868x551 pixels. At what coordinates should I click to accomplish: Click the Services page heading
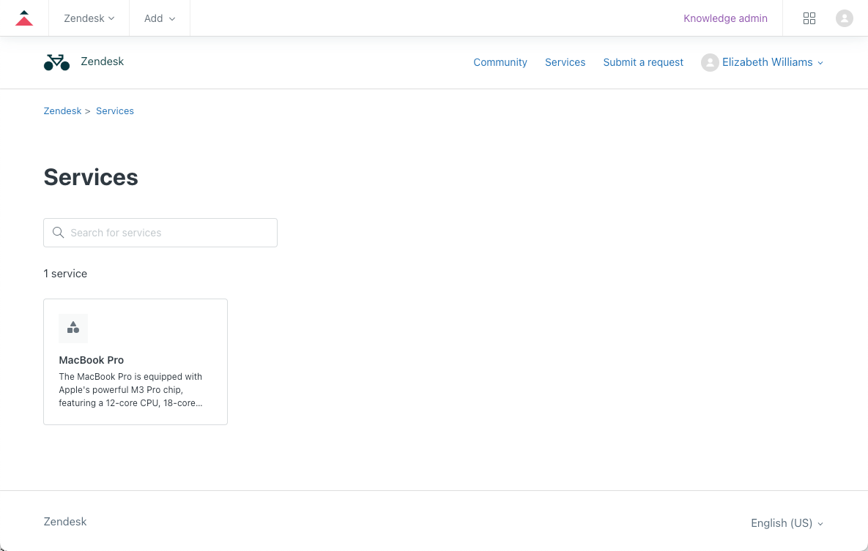tap(91, 177)
